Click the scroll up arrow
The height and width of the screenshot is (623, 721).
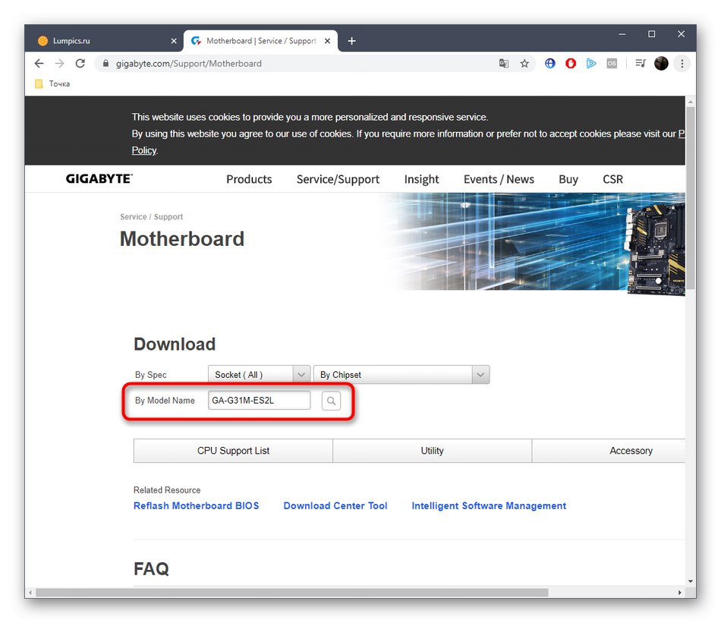click(690, 101)
